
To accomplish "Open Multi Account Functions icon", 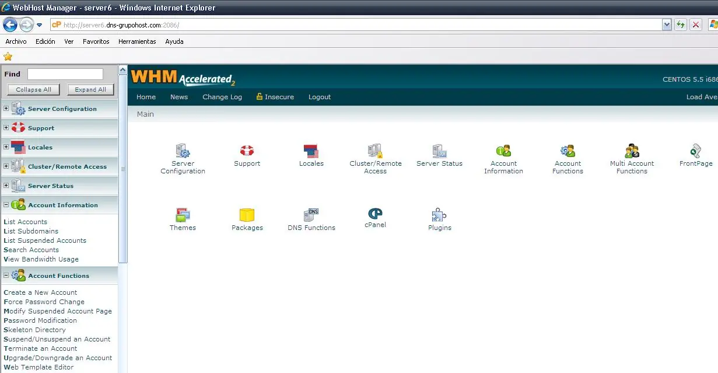I will 632,151.
